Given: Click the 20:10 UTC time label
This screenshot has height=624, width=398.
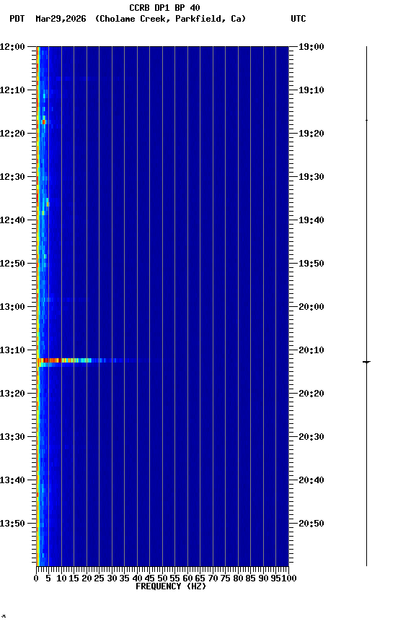Looking at the screenshot, I should [x=311, y=350].
